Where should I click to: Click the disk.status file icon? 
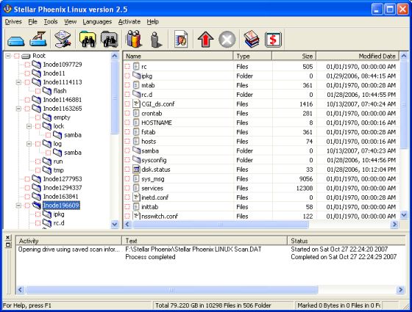coord(136,170)
